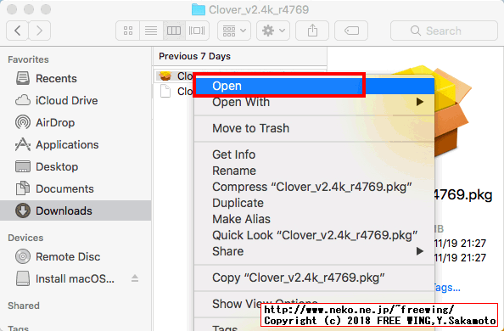
Task: Quick Look Clover_v2.4k_r4769.pkg
Action: [314, 235]
